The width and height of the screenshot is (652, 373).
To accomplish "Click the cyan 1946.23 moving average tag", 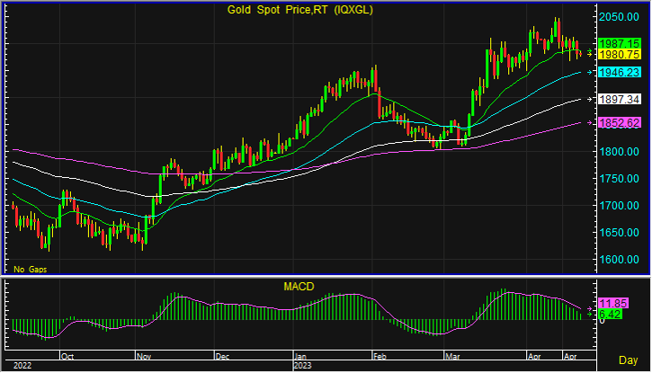I will pyautogui.click(x=618, y=72).
